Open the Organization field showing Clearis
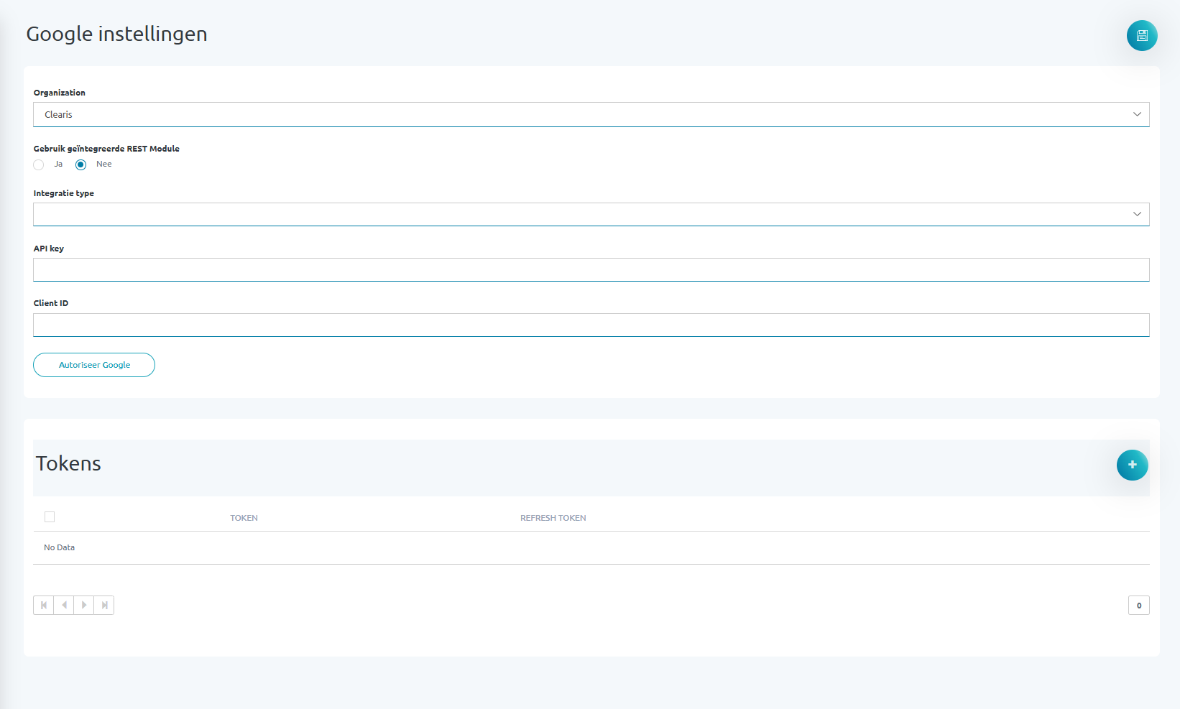The width and height of the screenshot is (1180, 709). point(575,114)
